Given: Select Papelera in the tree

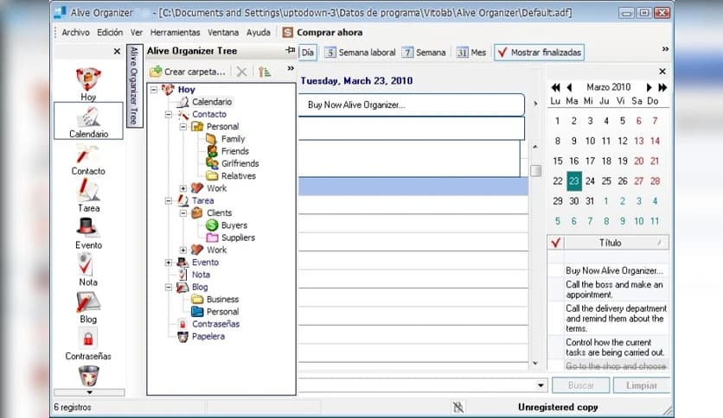Looking at the screenshot, I should tap(208, 337).
